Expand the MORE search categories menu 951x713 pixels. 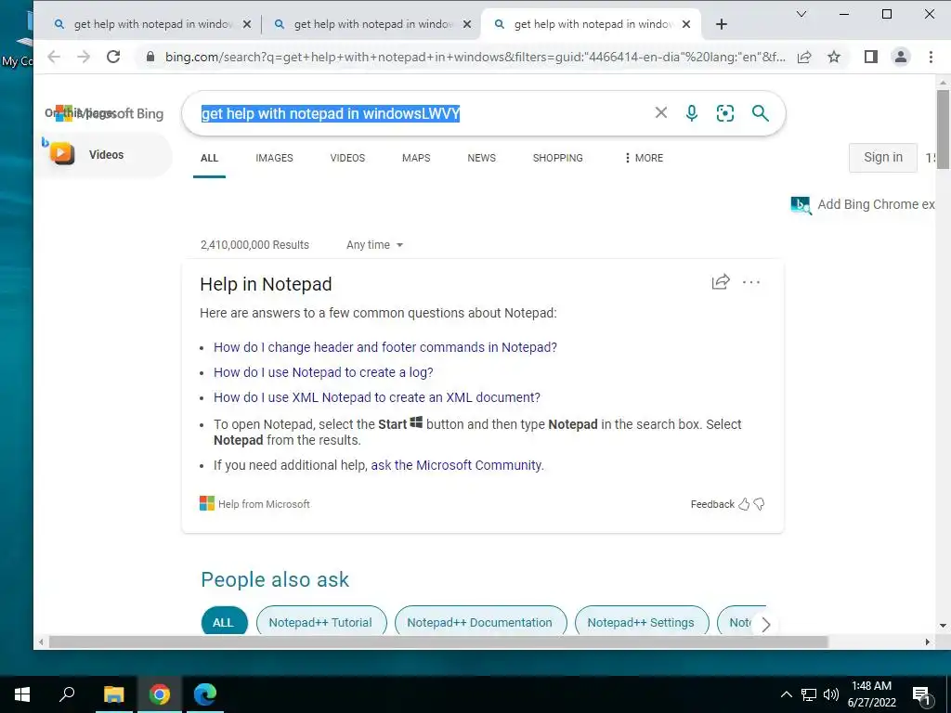644,158
